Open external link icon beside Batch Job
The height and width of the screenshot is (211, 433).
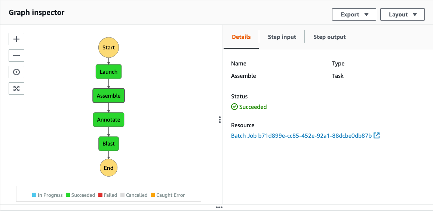pyautogui.click(x=377, y=135)
